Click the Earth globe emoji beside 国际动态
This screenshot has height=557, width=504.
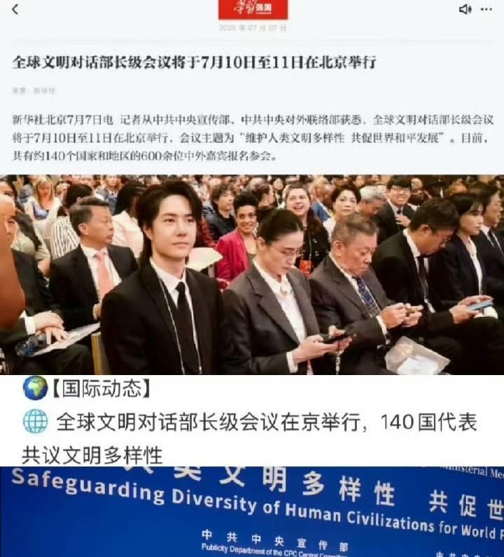(35, 388)
